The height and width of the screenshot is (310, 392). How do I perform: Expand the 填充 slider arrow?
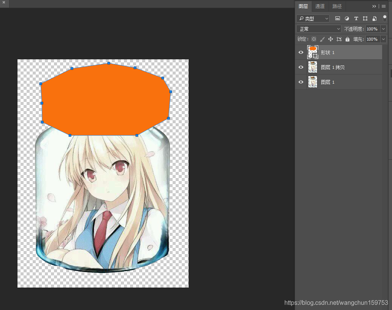(x=384, y=39)
